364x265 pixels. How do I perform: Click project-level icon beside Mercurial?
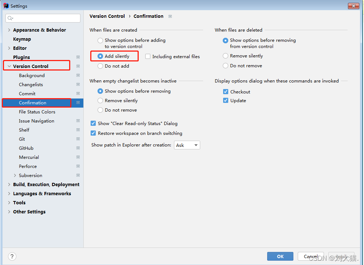[x=78, y=157]
